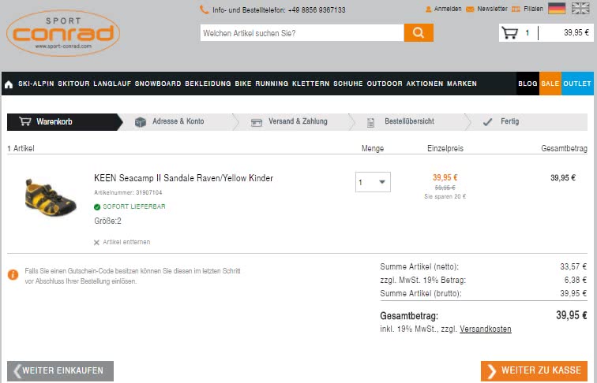The height and width of the screenshot is (383, 597).
Task: Click the orange info icon for Gutschein
Action: point(13,275)
